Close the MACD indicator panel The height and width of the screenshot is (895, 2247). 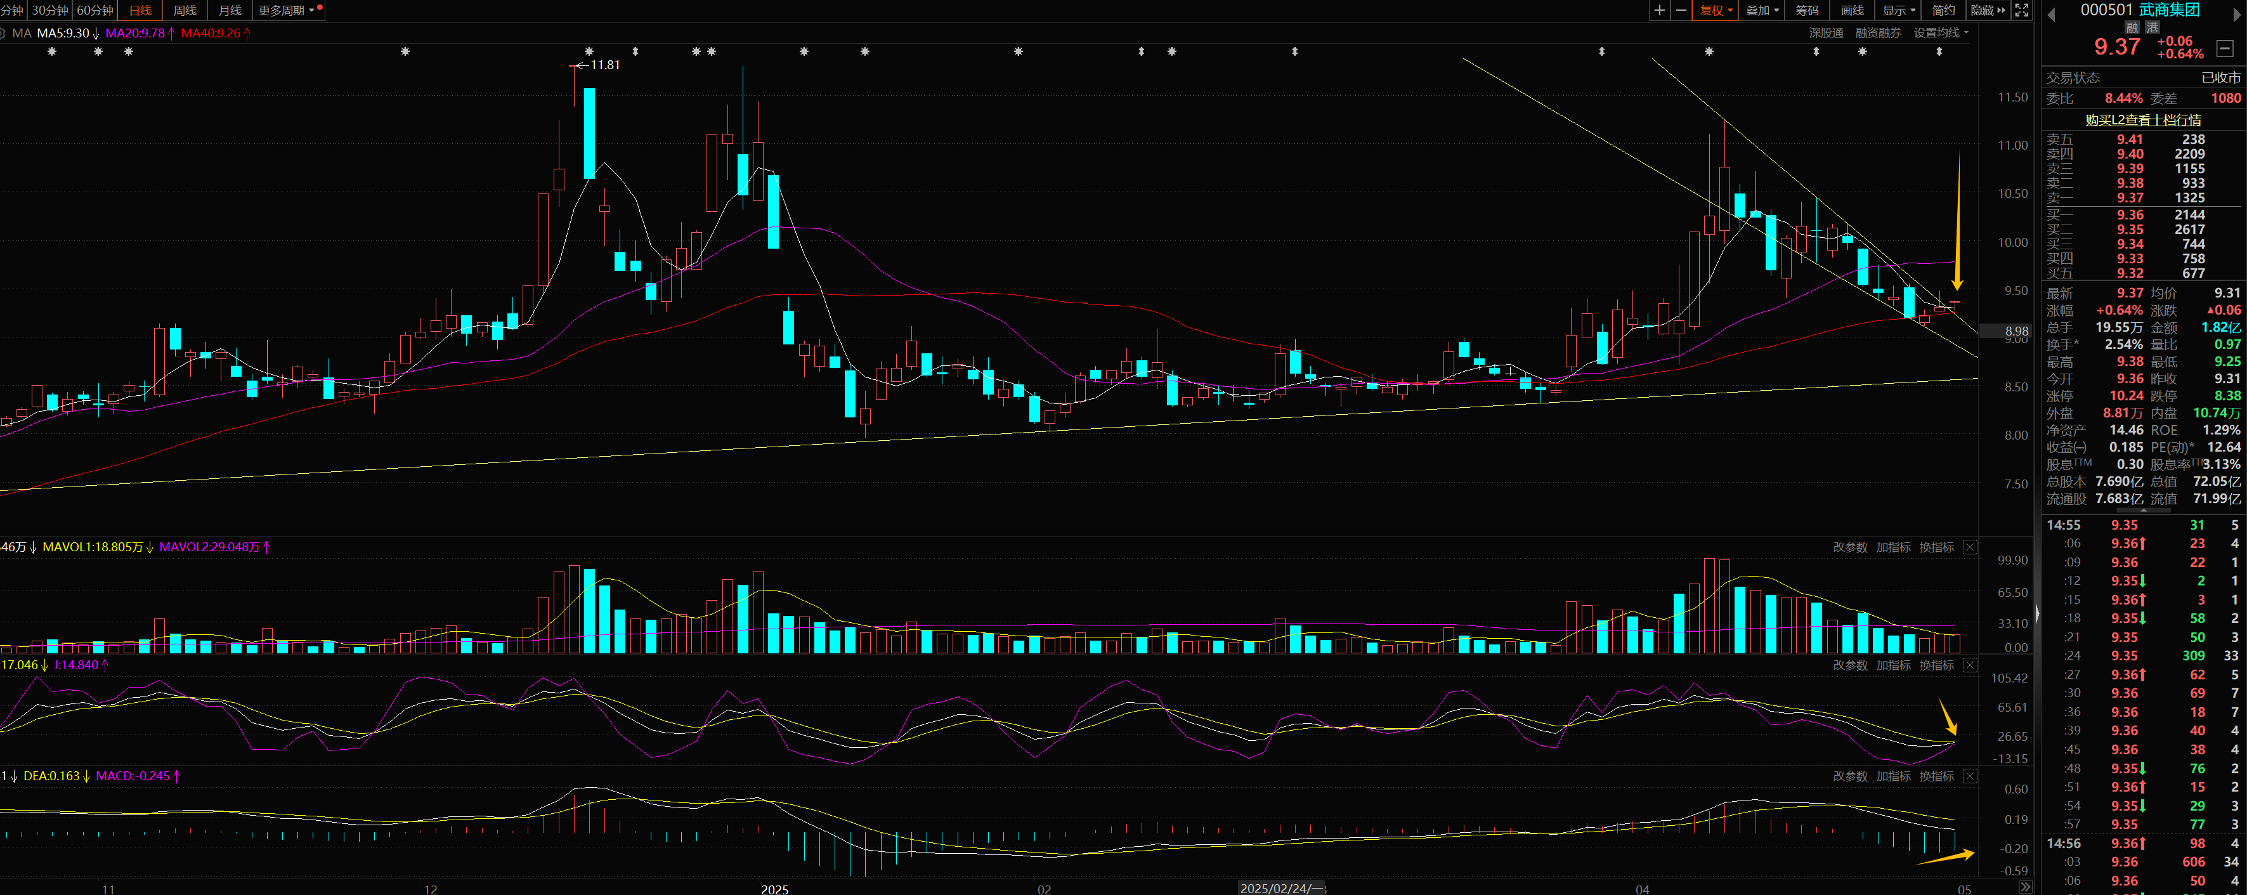click(x=1970, y=776)
